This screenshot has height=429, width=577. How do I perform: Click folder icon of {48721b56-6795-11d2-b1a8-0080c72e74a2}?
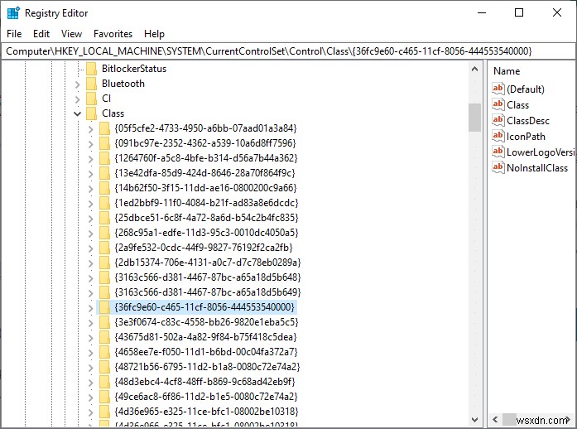(104, 367)
